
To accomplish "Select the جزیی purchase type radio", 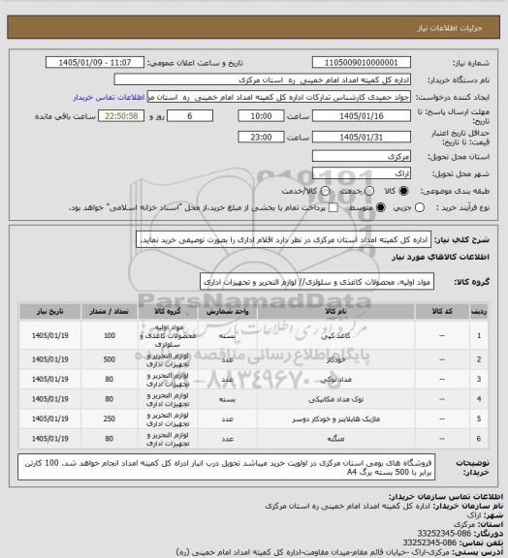I will point(420,207).
